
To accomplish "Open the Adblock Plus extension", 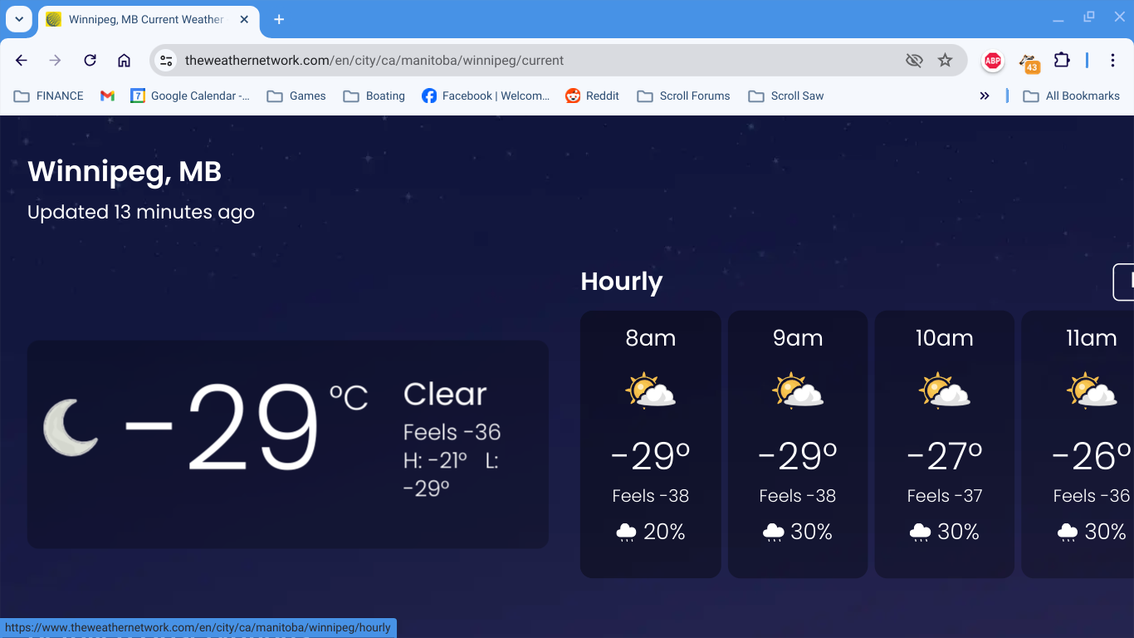I will pyautogui.click(x=992, y=61).
